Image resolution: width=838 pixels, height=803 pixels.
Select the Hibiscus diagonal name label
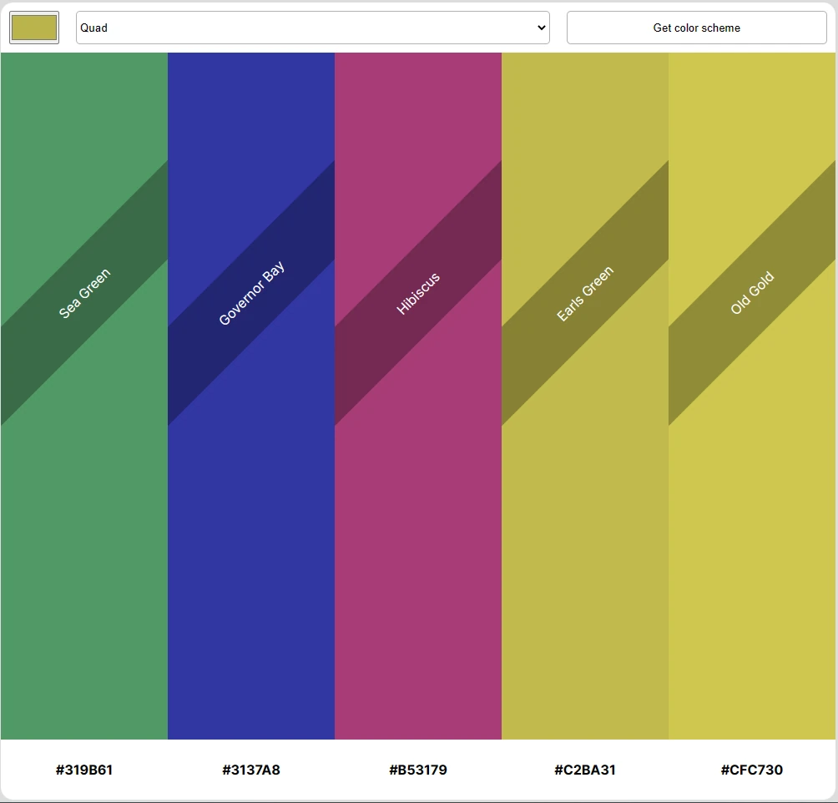(x=418, y=293)
